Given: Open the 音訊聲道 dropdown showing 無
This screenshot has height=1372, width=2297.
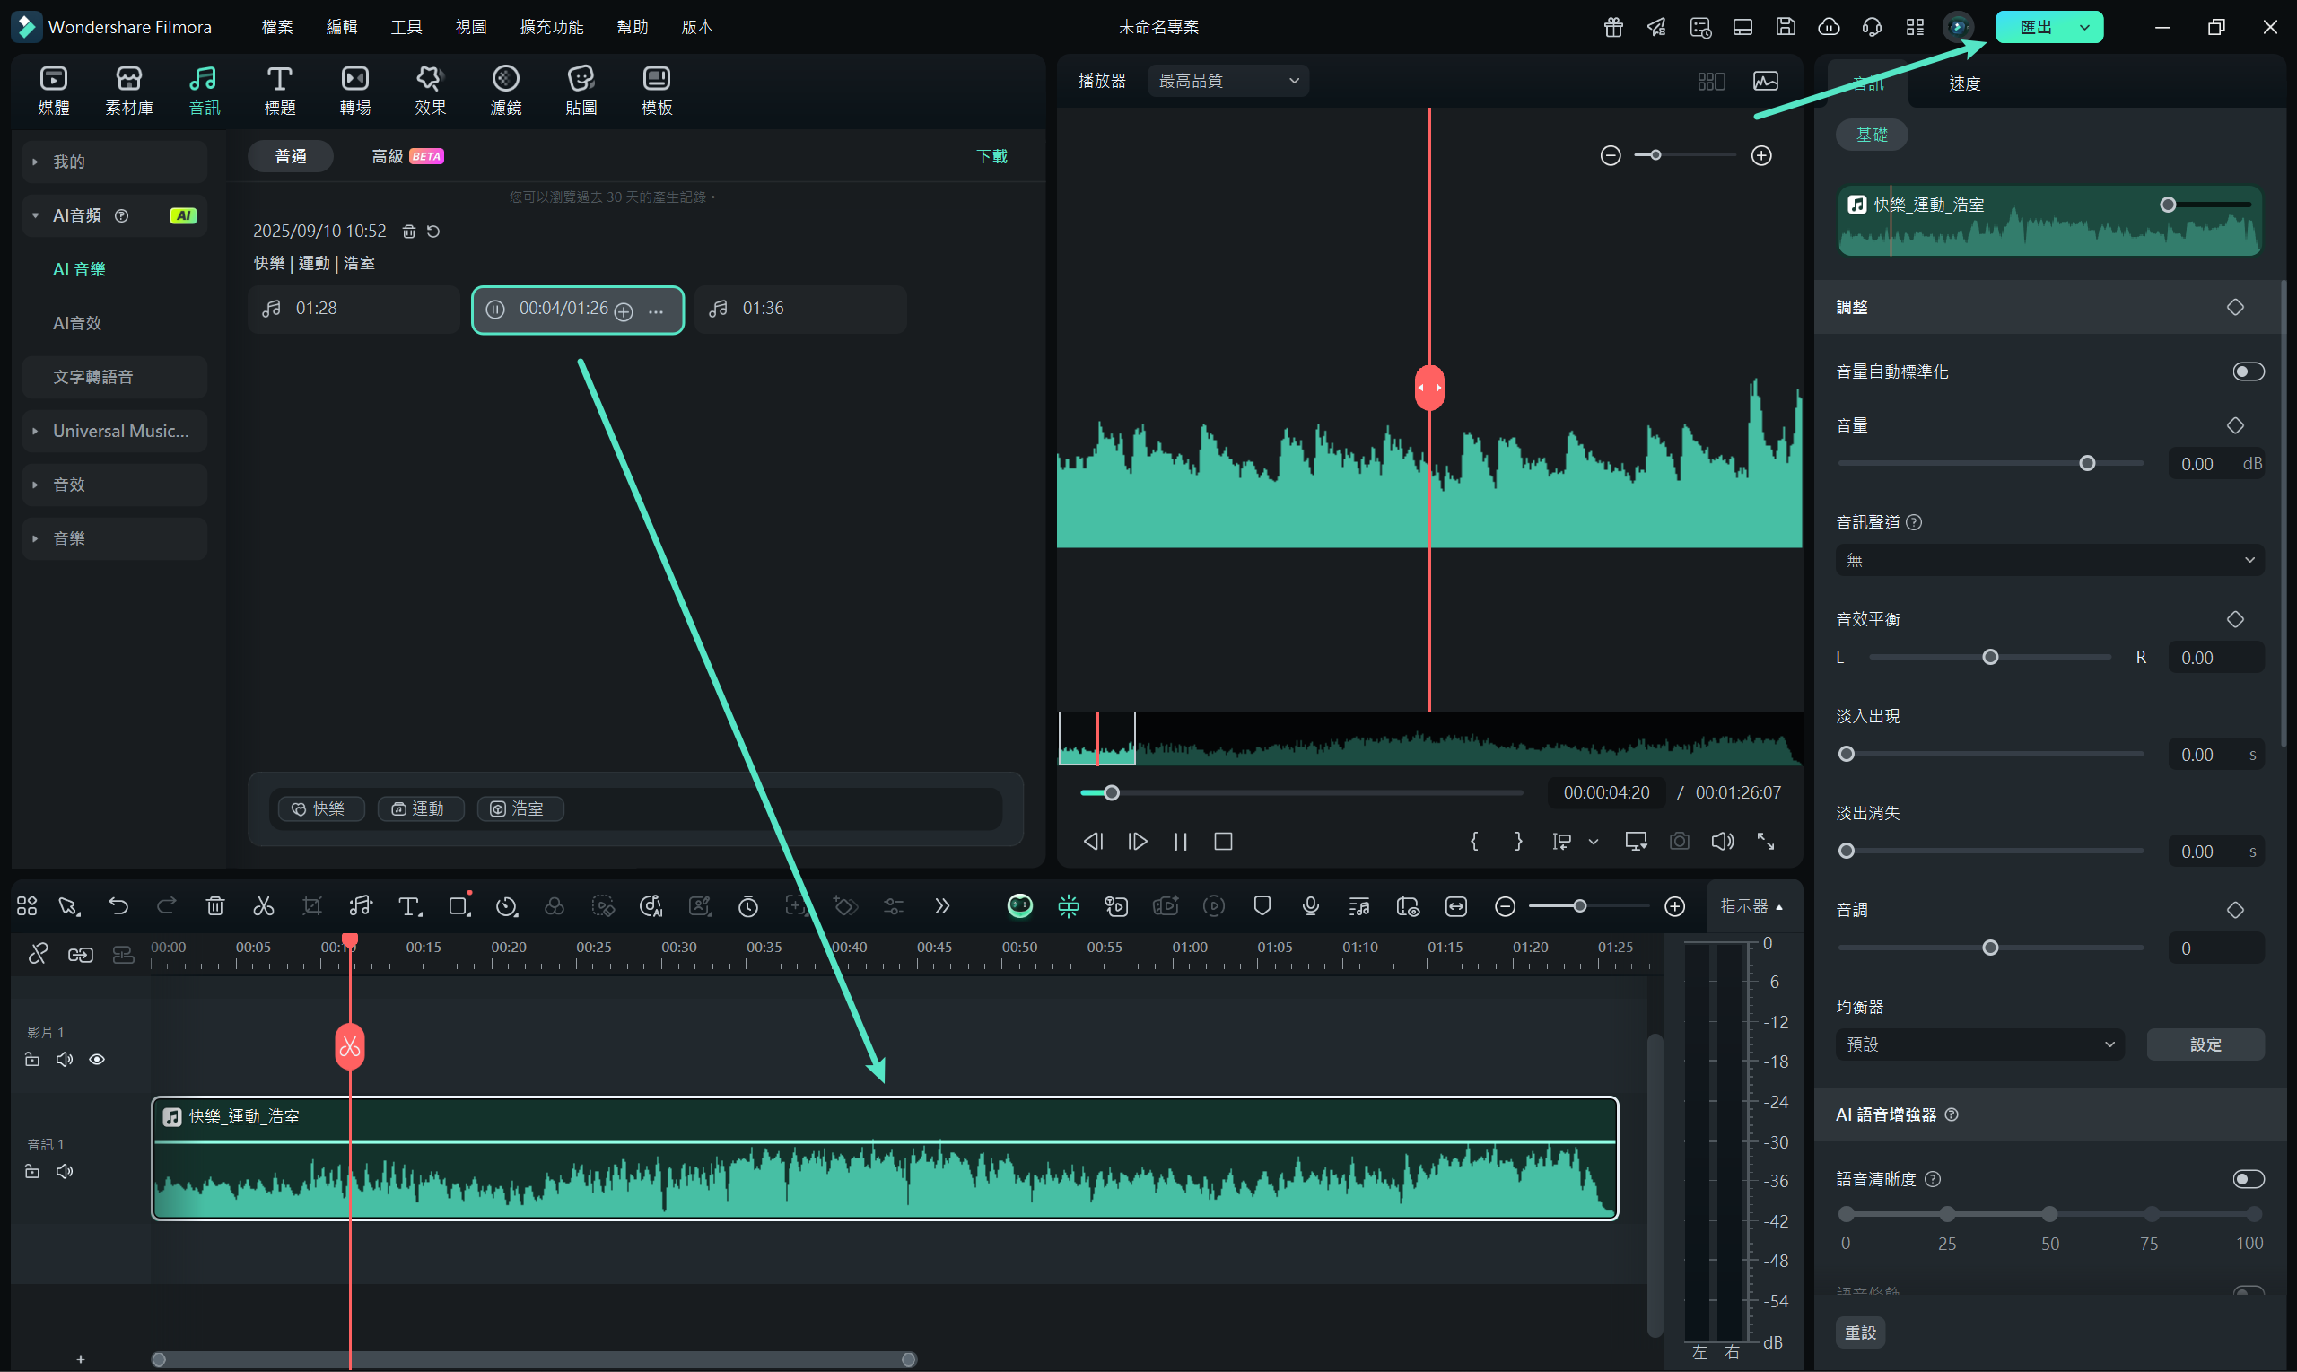Looking at the screenshot, I should pos(2049,560).
